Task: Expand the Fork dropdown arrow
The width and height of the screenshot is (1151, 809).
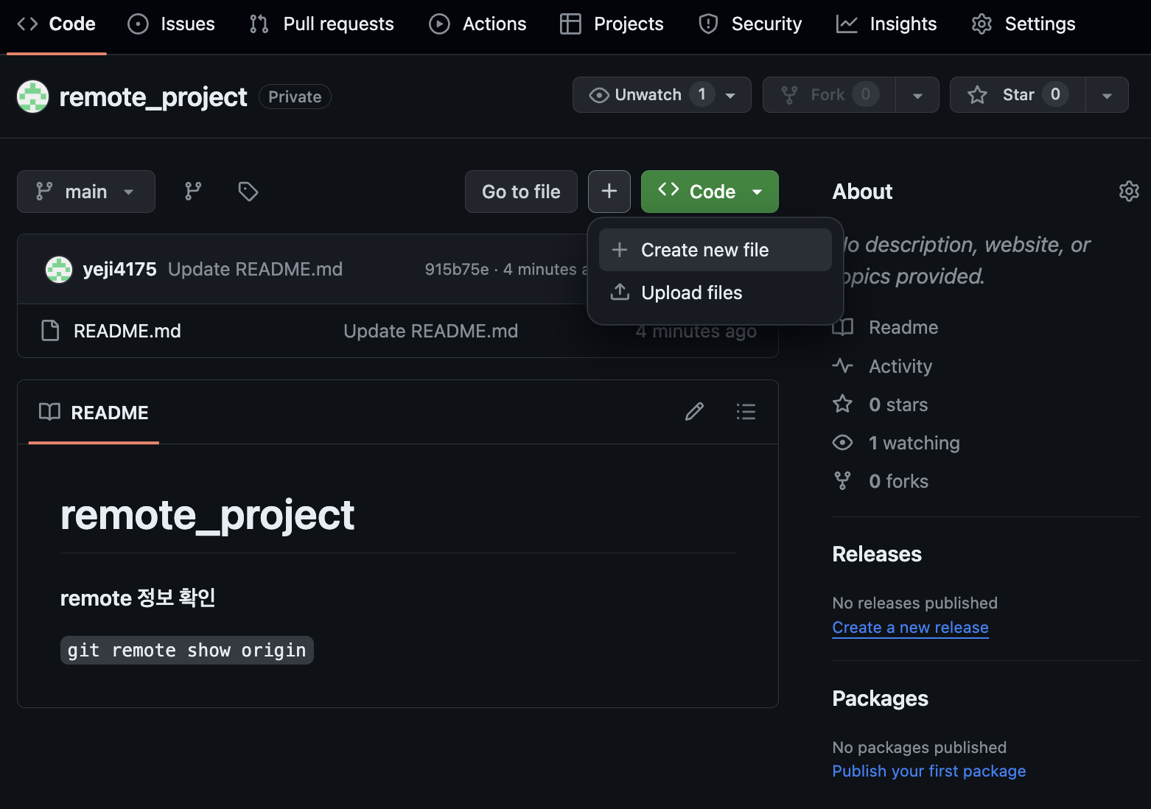Action: 917,95
